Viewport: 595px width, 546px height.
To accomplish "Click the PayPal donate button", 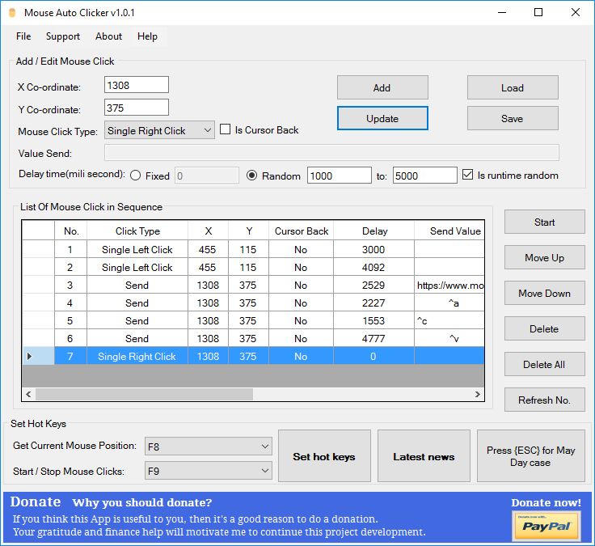I will coord(546,526).
